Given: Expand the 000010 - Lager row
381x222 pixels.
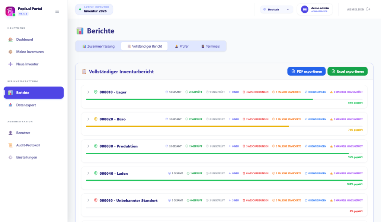Looking at the screenshot, I should click(x=88, y=92).
